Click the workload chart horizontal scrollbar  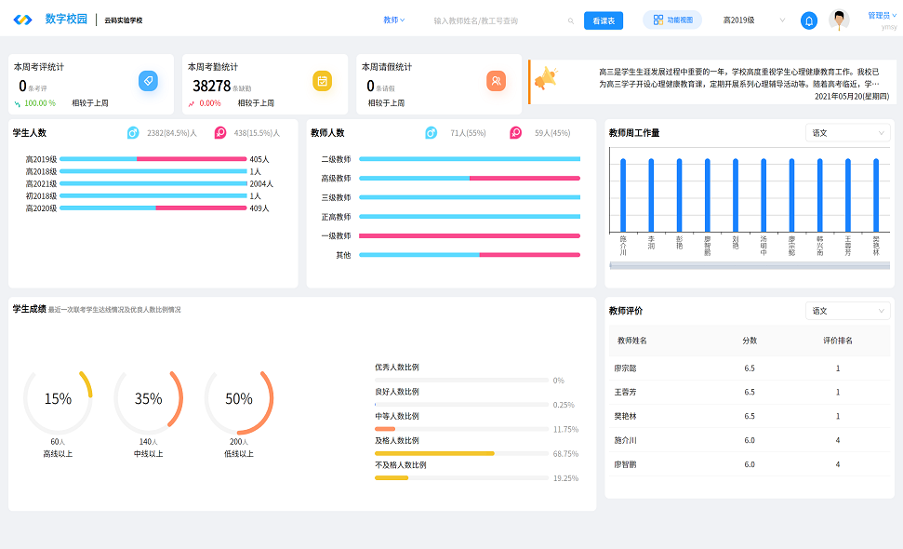coord(748,265)
